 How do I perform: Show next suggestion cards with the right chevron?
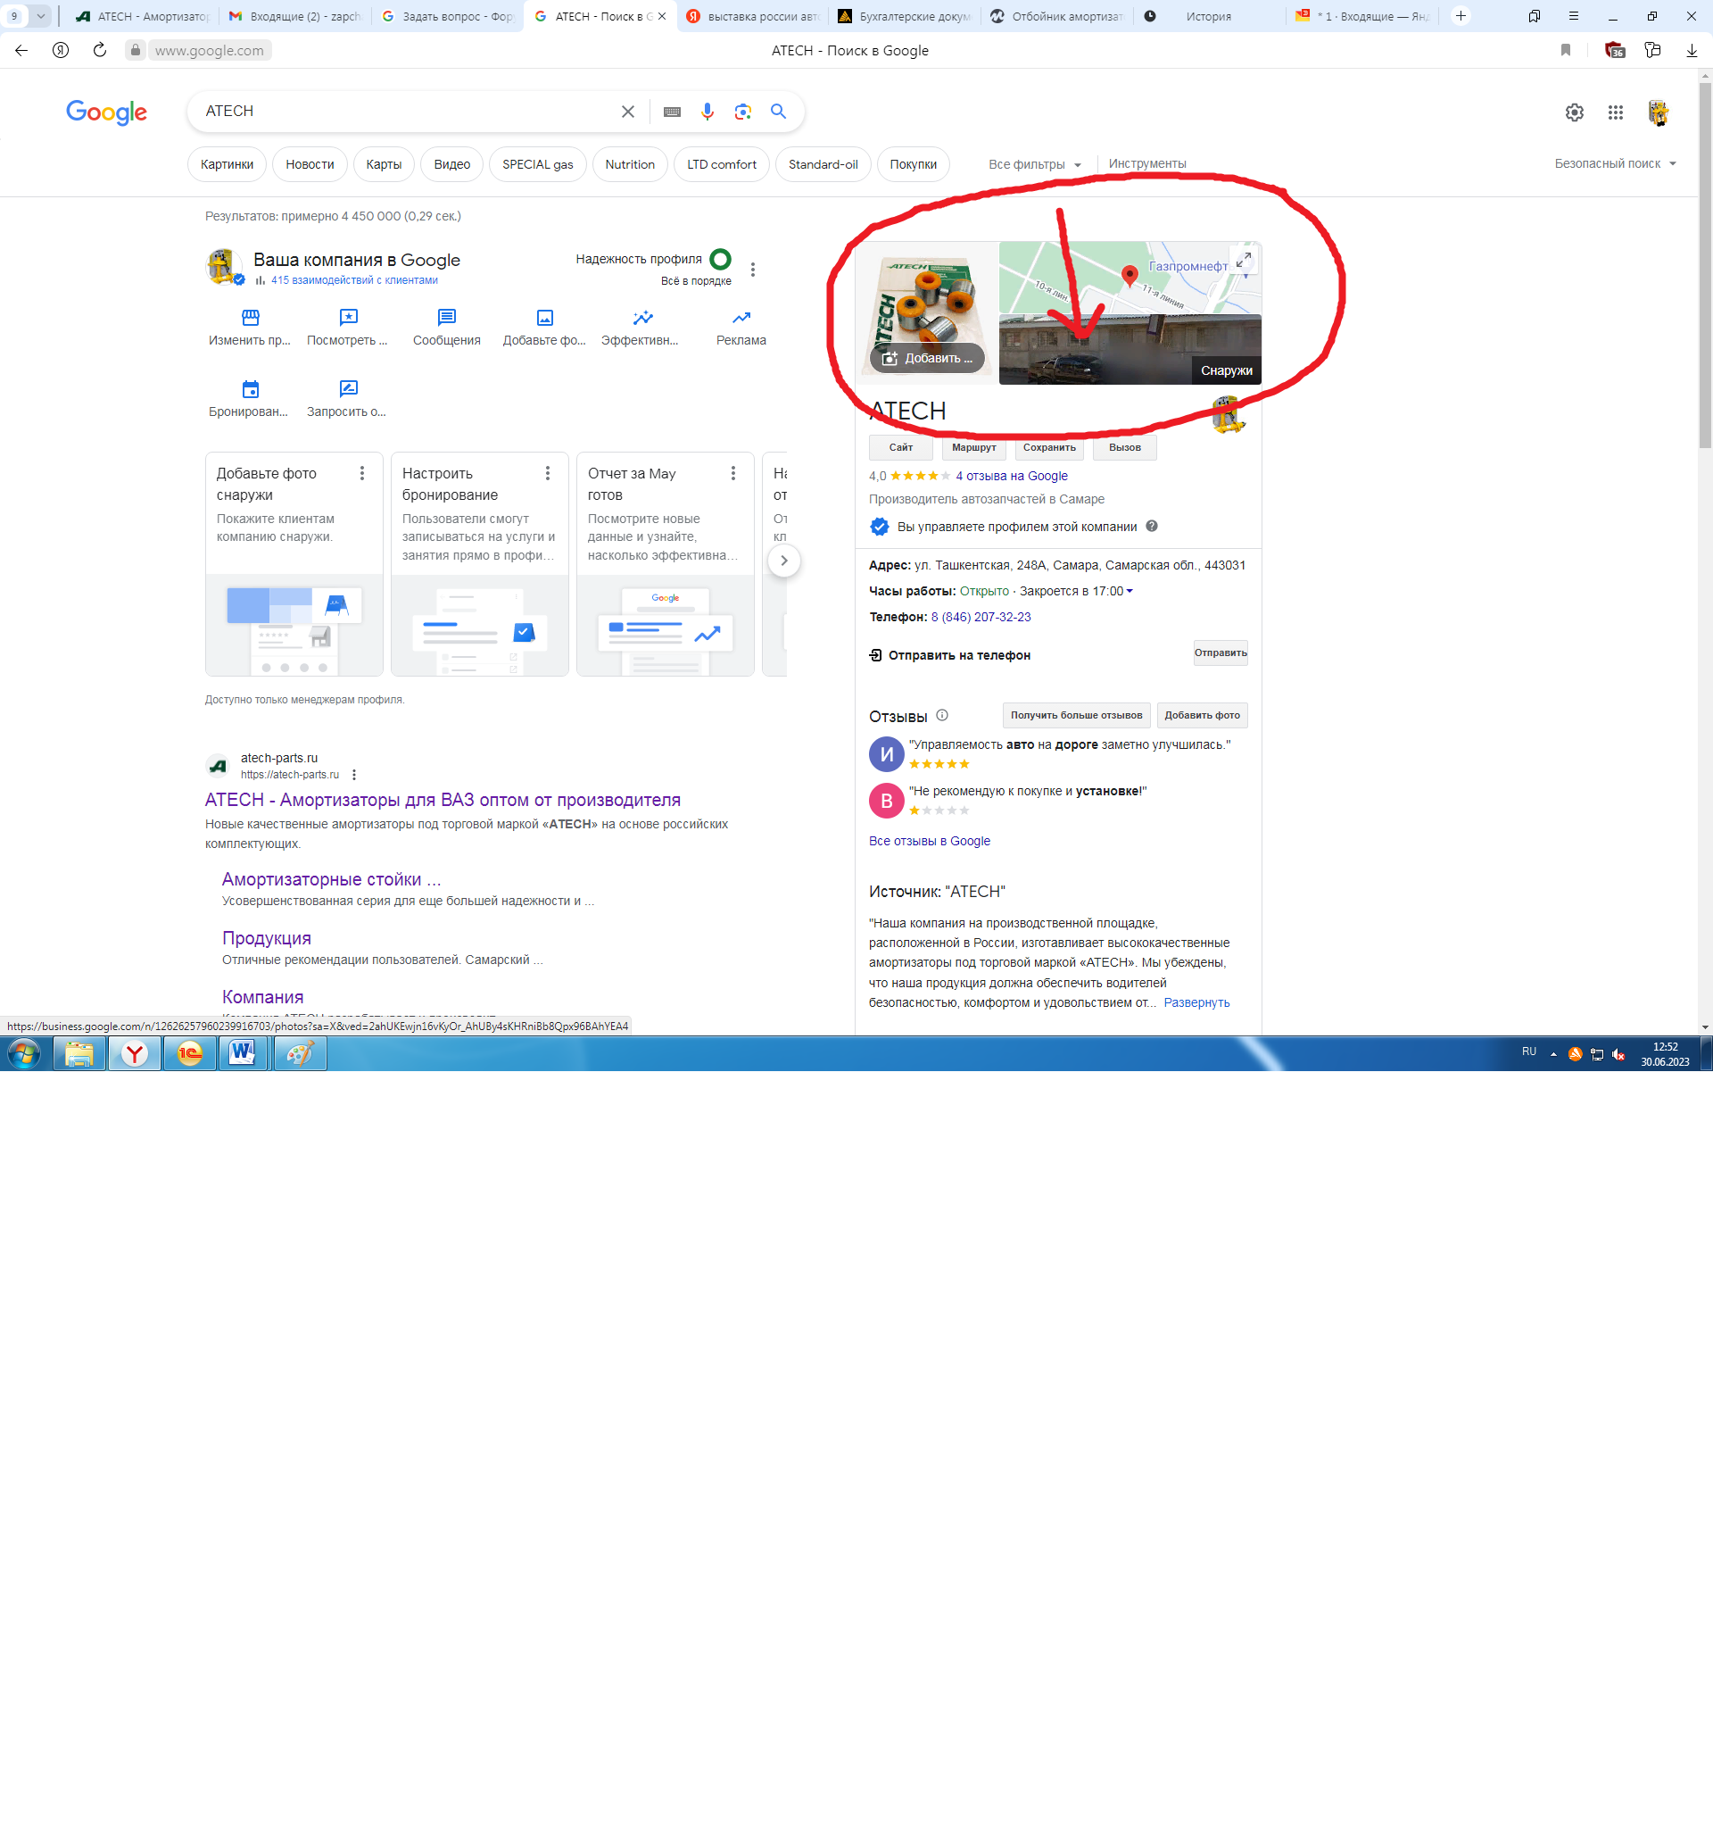tap(784, 560)
